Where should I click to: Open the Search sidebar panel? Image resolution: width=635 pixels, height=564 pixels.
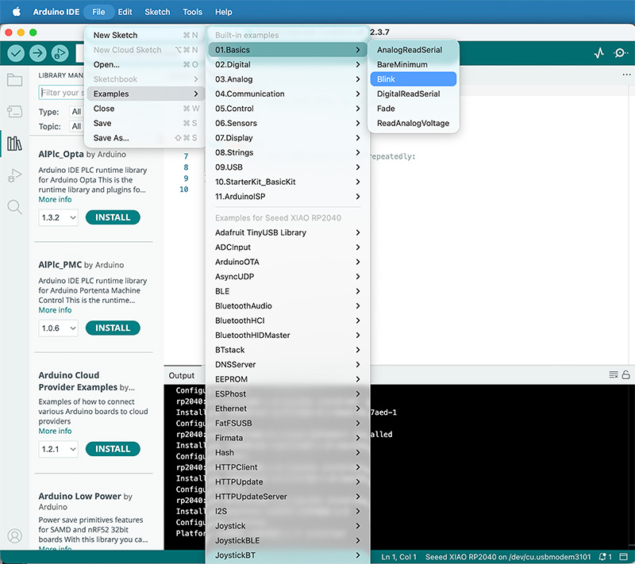coord(14,208)
